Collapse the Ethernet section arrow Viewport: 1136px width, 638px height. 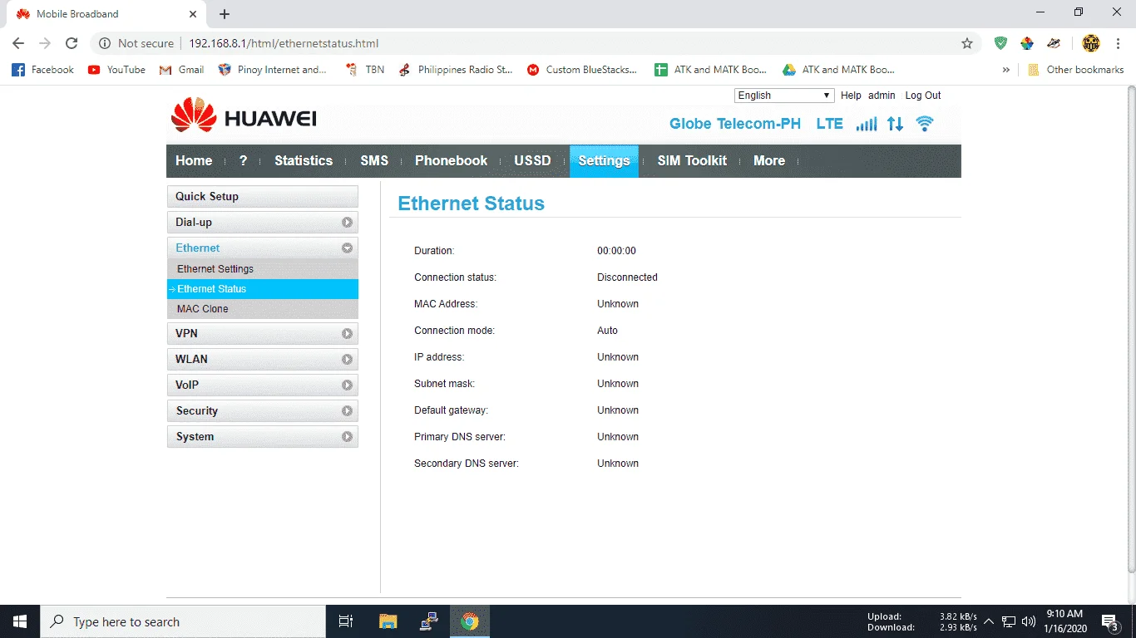click(x=347, y=248)
